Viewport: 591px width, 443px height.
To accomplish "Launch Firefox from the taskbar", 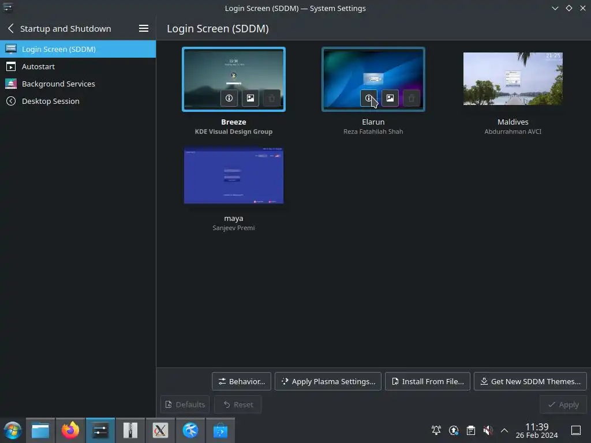I will pyautogui.click(x=70, y=430).
